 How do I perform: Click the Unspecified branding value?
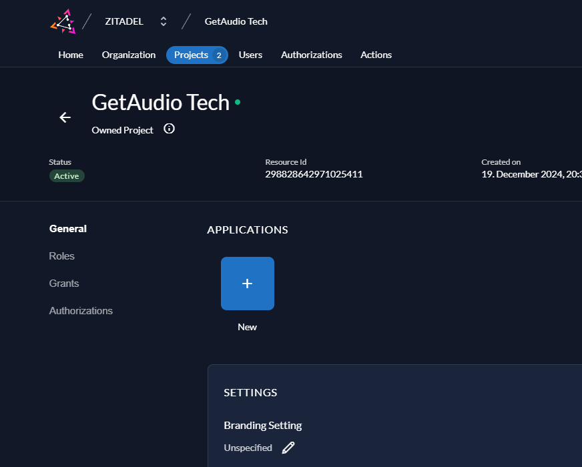(x=248, y=448)
